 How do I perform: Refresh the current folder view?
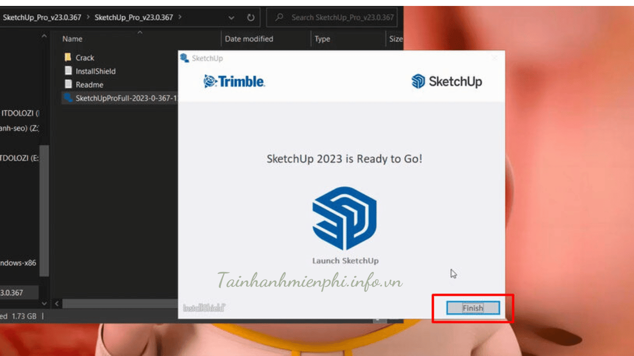click(252, 17)
